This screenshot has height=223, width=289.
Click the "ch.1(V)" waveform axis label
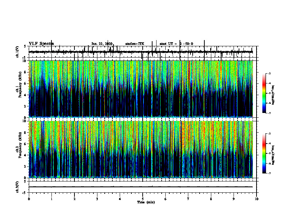click(18, 52)
